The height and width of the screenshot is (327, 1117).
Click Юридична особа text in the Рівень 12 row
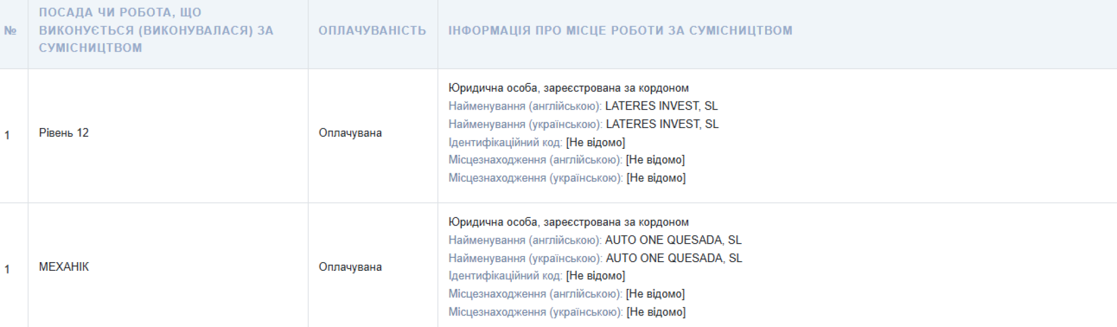[x=568, y=88]
